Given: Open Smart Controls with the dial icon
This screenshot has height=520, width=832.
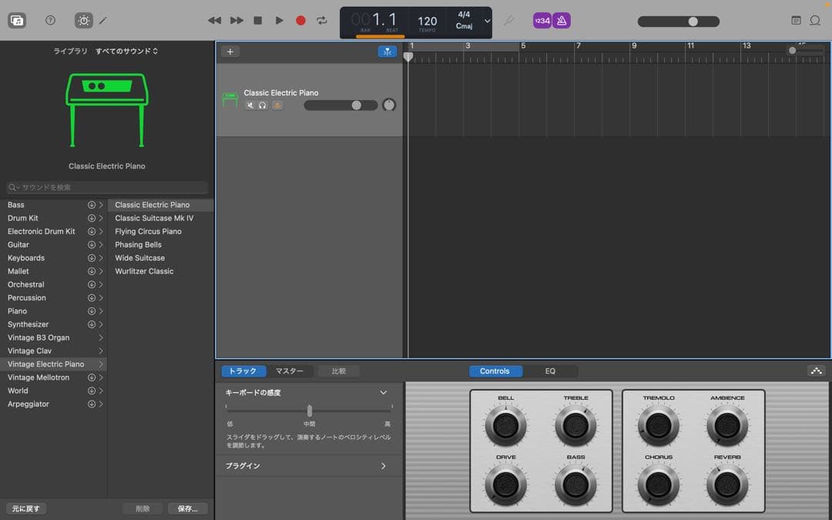Looking at the screenshot, I should pyautogui.click(x=83, y=21).
